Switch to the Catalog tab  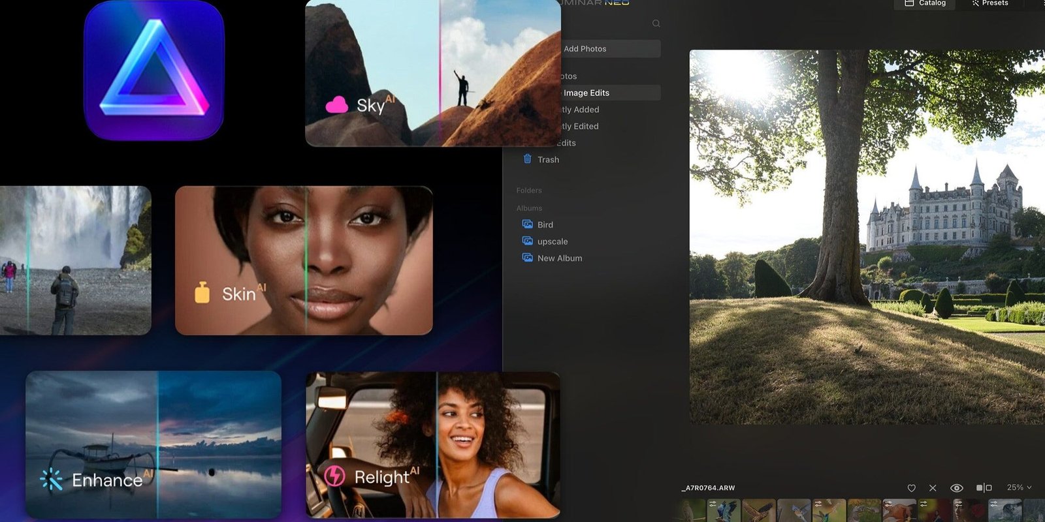point(925,3)
